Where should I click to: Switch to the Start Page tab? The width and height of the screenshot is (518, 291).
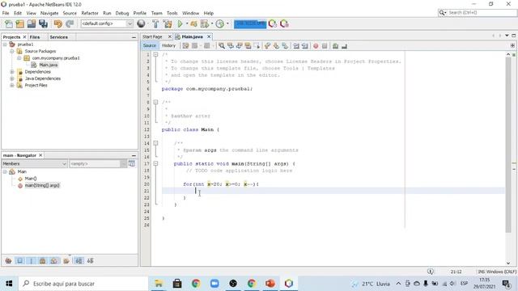coord(153,36)
